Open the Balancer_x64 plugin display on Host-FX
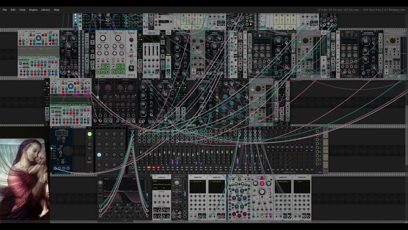This screenshot has width=408, height=230. pos(198,187)
